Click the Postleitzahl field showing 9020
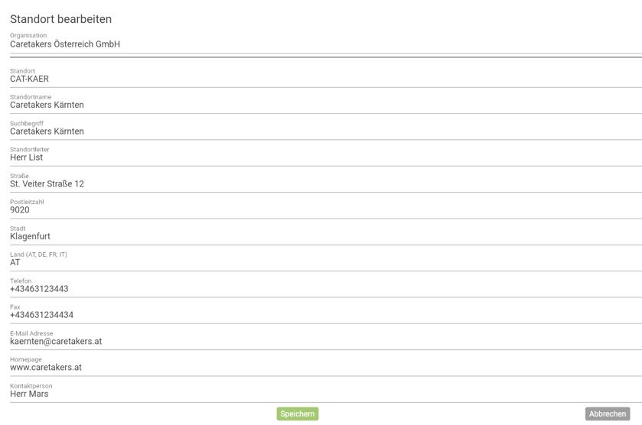Screen dimensions: 642x425 [321, 210]
